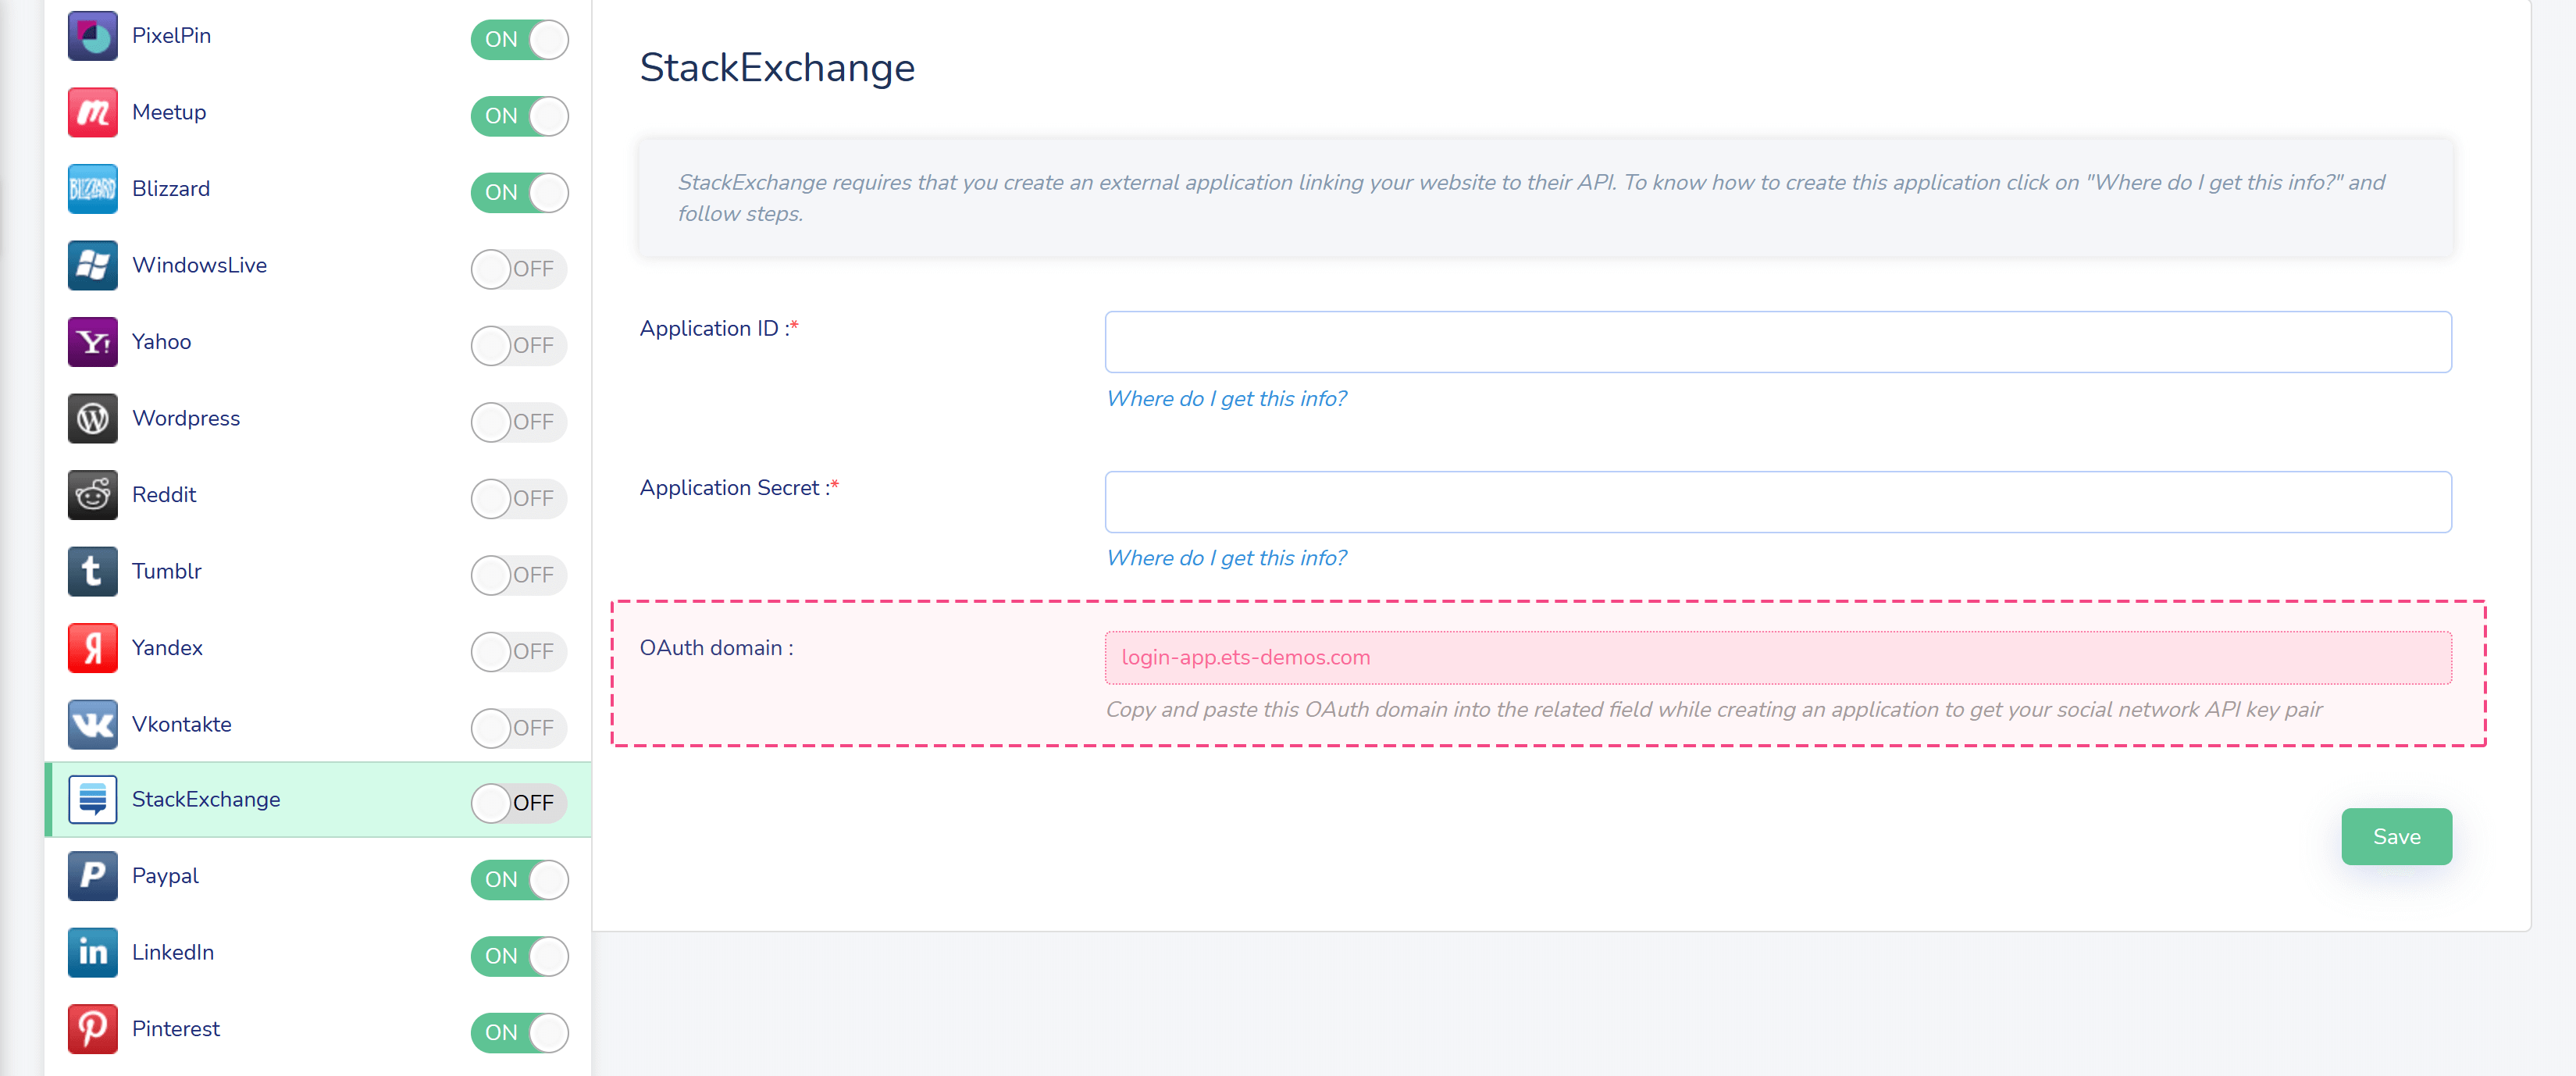Disable the Blizzard switch

(x=519, y=193)
